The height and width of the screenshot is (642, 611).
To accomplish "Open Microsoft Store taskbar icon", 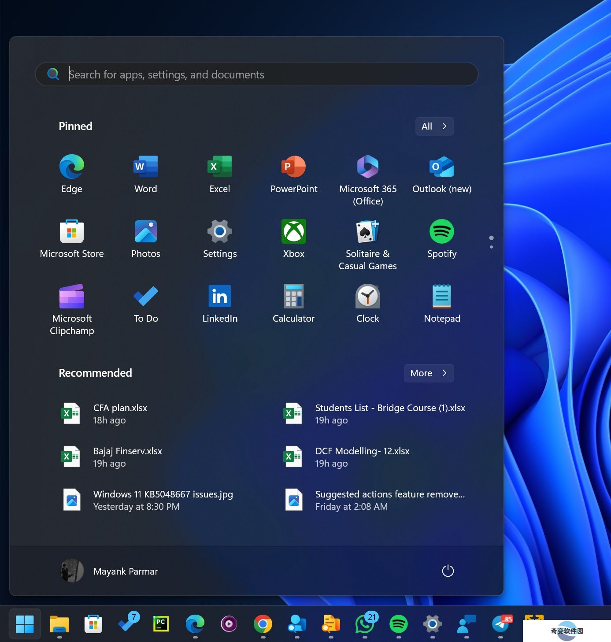I will click(93, 624).
